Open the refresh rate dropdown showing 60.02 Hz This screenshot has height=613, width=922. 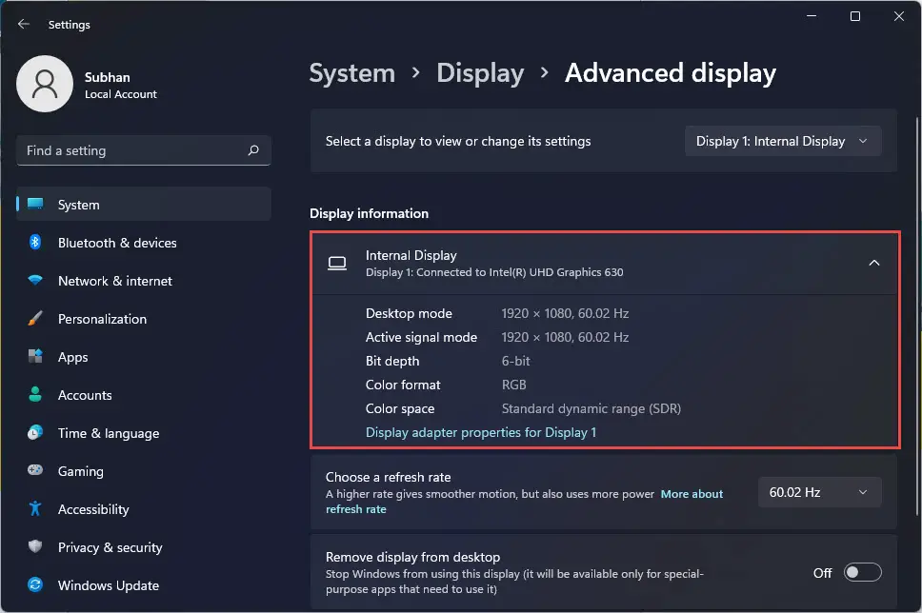coord(819,492)
